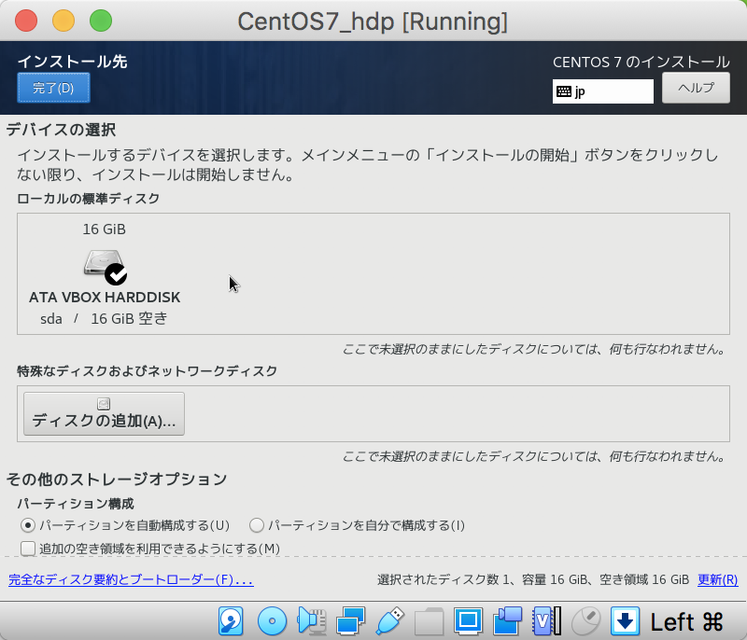Open the network adapters status icon

pyautogui.click(x=350, y=621)
